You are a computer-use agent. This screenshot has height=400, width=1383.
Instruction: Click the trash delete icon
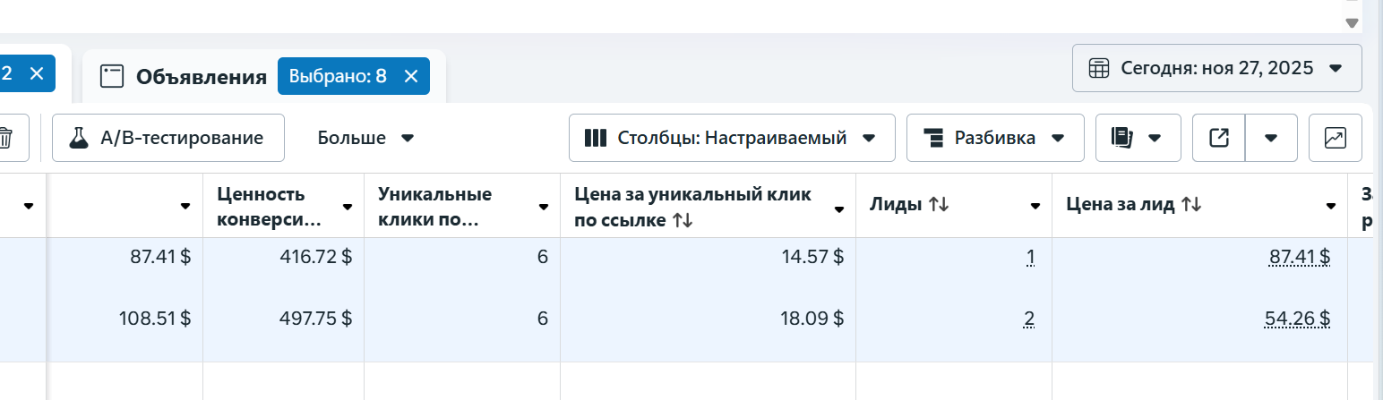pos(5,138)
